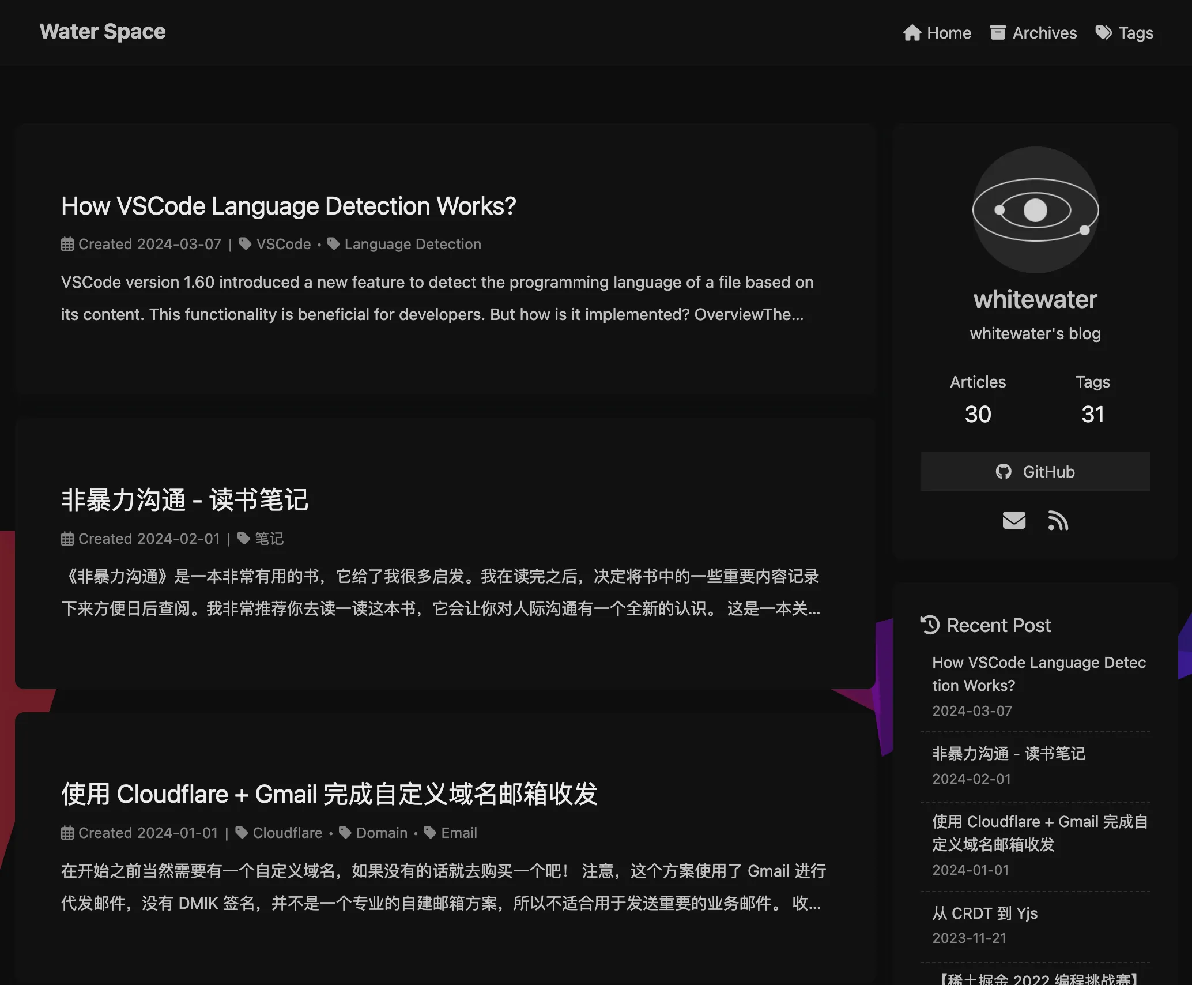Open the Archives menu item
This screenshot has height=985, width=1192.
(x=1033, y=33)
